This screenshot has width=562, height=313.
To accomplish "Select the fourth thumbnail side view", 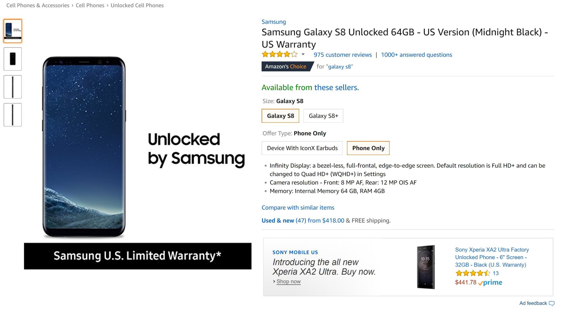I will (13, 115).
